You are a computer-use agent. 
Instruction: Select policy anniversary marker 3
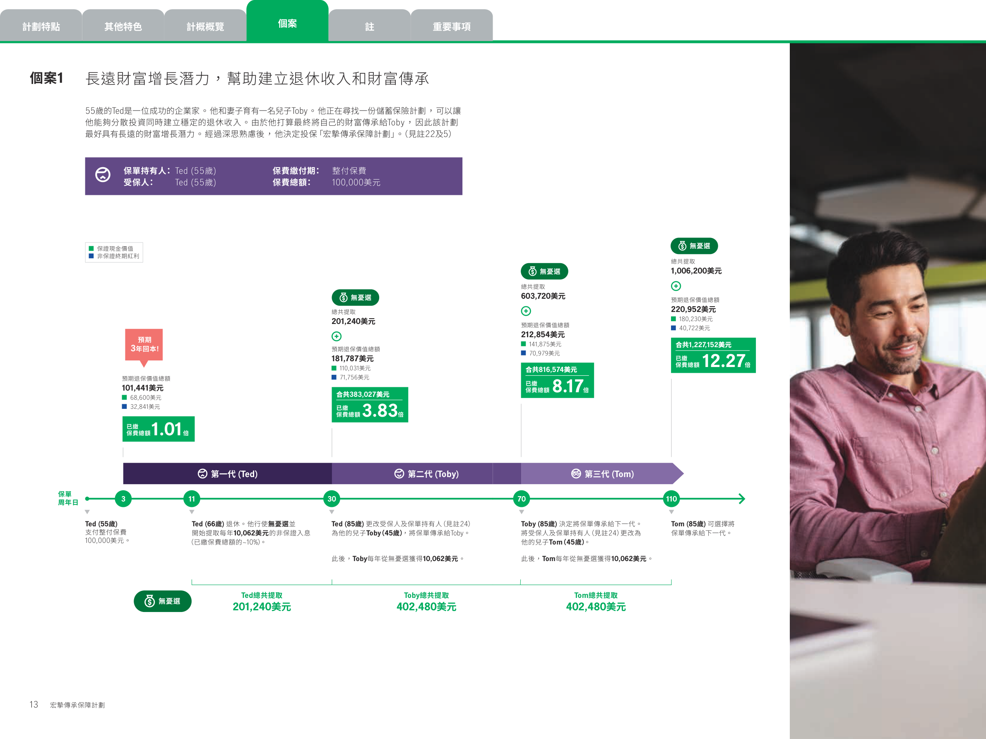point(123,499)
